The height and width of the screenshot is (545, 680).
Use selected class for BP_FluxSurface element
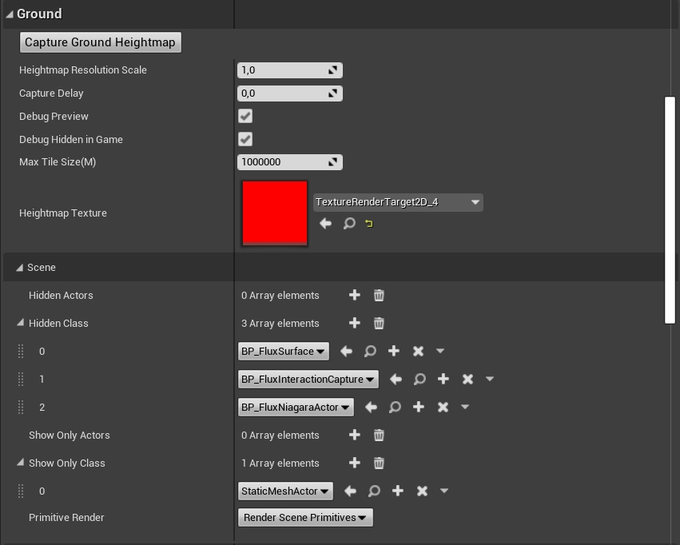[x=346, y=351]
